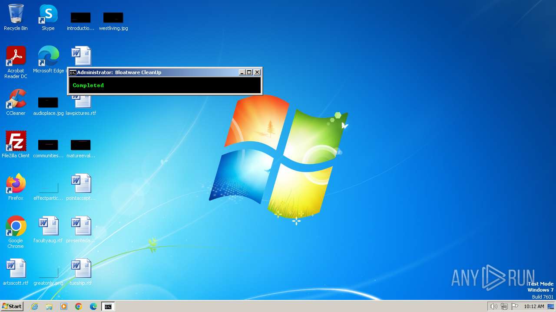Select tueship.rtf document
Screen dimensions: 556x312
pos(81,272)
